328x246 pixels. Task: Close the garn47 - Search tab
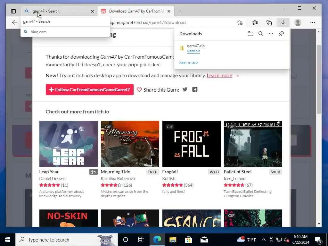(92, 11)
